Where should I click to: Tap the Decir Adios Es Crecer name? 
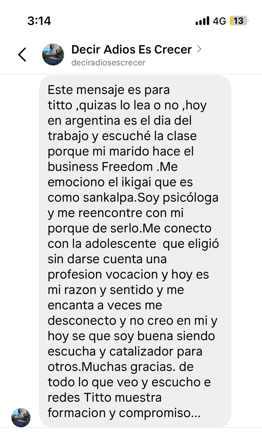(x=132, y=49)
